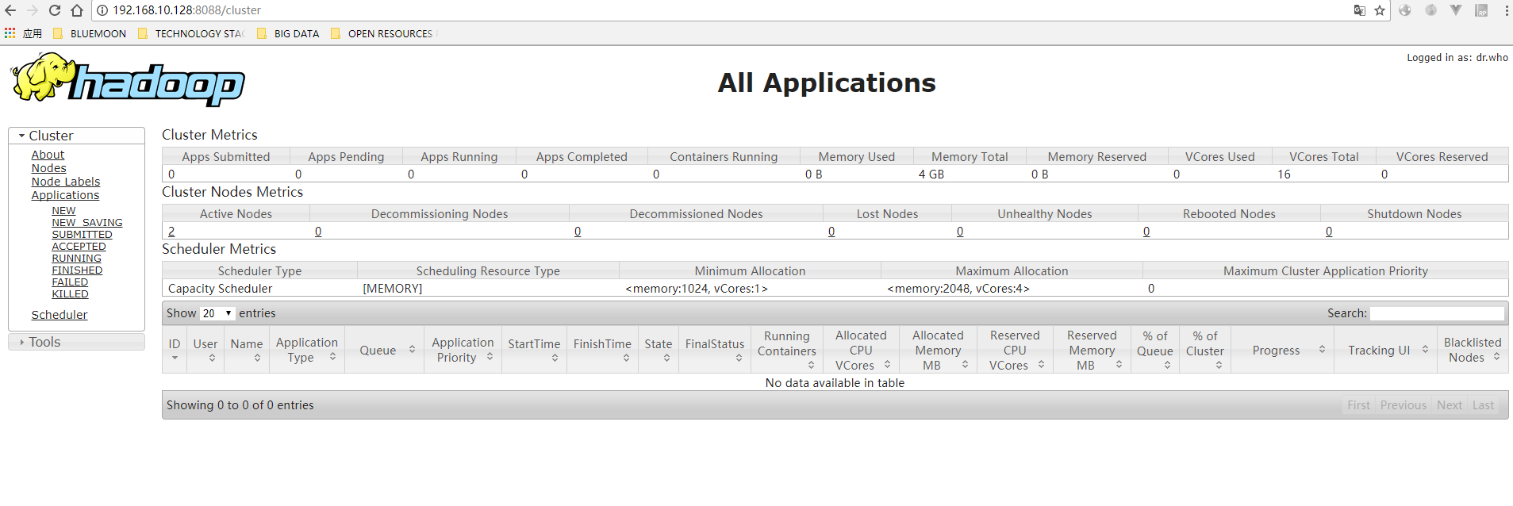Filter applications by RUNNING state
Image resolution: width=1513 pixels, height=506 pixels.
coord(76,259)
